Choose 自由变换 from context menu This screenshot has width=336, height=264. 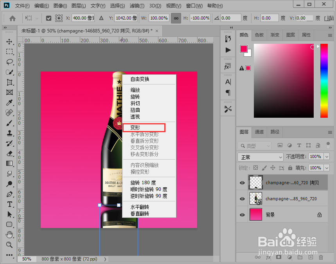[140, 79]
